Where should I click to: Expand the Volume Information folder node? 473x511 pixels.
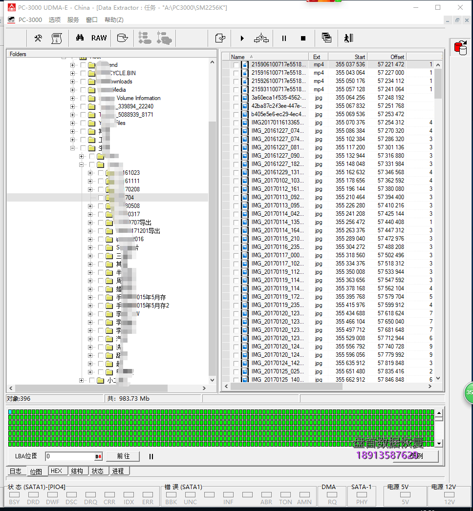click(x=72, y=98)
